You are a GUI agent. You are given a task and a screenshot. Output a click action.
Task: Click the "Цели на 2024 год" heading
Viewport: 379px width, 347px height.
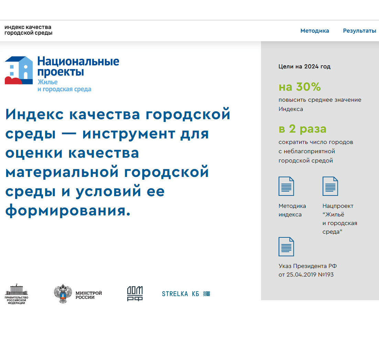(x=304, y=67)
